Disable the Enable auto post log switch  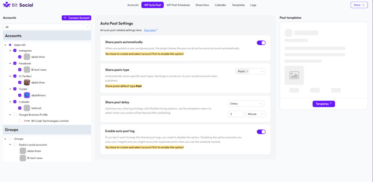click(x=261, y=132)
